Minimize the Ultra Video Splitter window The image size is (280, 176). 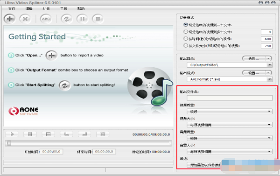pos(261,3)
